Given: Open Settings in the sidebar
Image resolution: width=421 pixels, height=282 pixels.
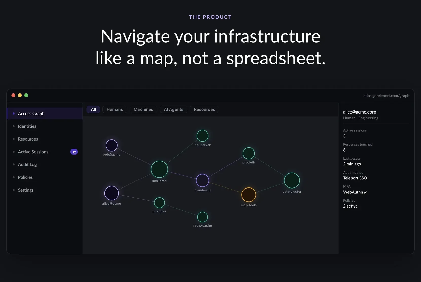Looking at the screenshot, I should 45,190.
